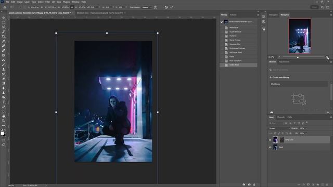Select My Library entry
Image resolution: width=333 pixels, height=187 pixels.
tap(299, 84)
